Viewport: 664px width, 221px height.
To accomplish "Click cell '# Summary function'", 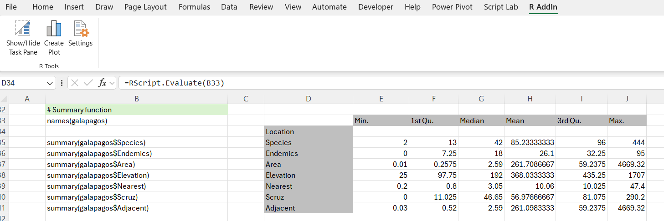I will pos(137,110).
